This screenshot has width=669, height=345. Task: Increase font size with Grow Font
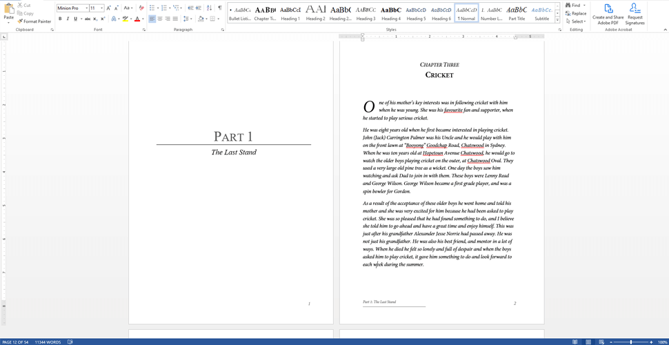pyautogui.click(x=108, y=8)
